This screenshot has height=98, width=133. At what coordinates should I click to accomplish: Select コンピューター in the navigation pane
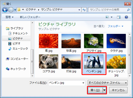19,59
